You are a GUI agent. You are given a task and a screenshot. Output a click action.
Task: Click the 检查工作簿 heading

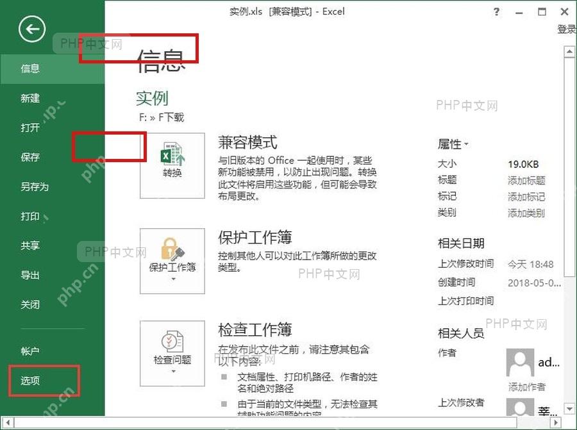click(x=255, y=329)
